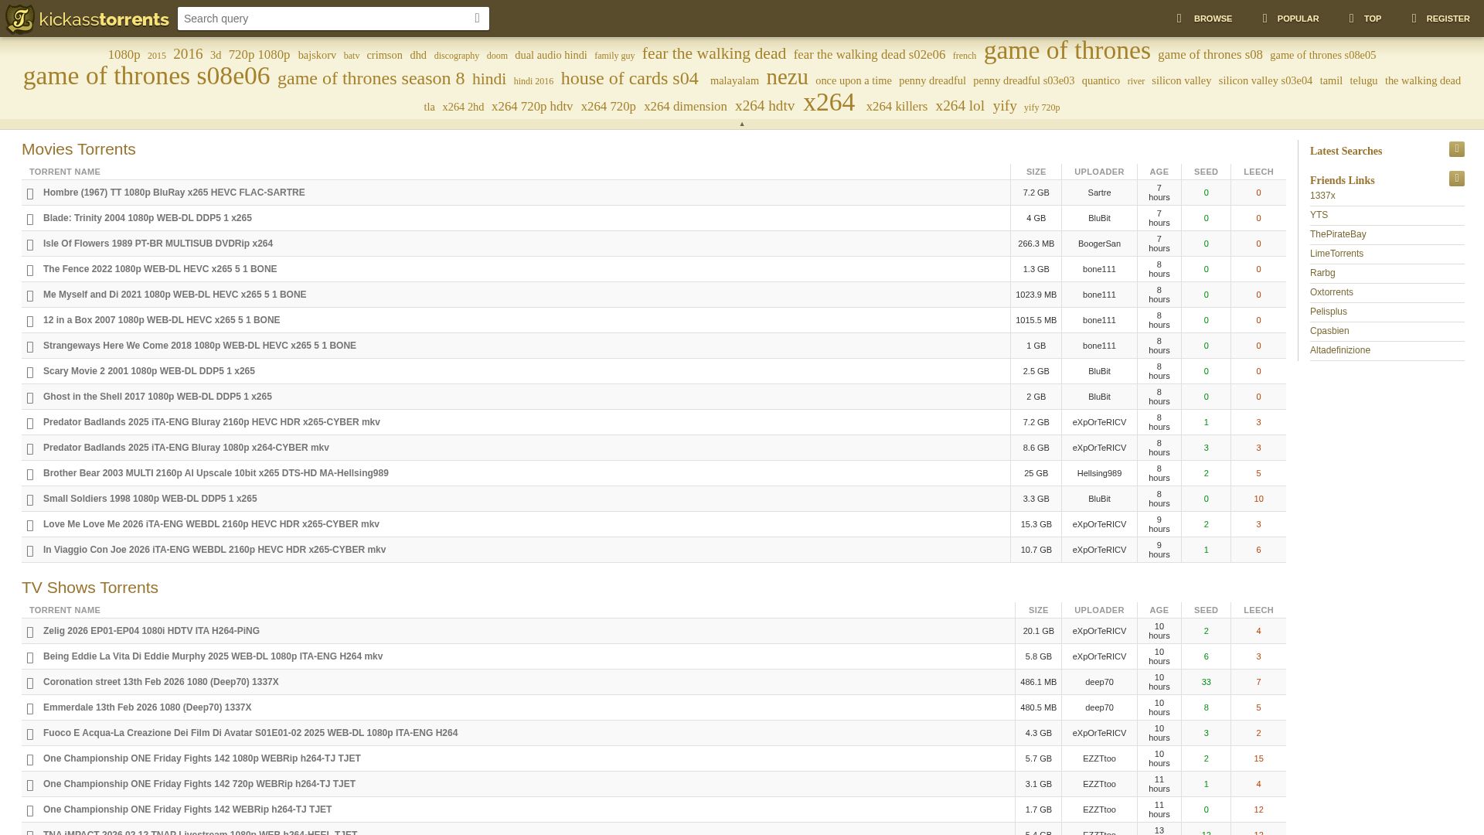Click icon beside Emmerdale 13th Feb torrent
This screenshot has width=1484, height=835.
pyautogui.click(x=30, y=708)
